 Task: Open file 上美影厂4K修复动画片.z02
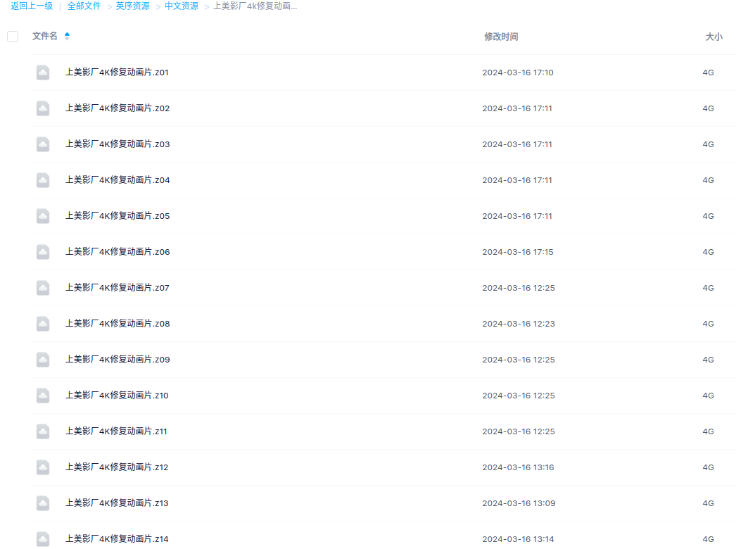click(x=118, y=108)
